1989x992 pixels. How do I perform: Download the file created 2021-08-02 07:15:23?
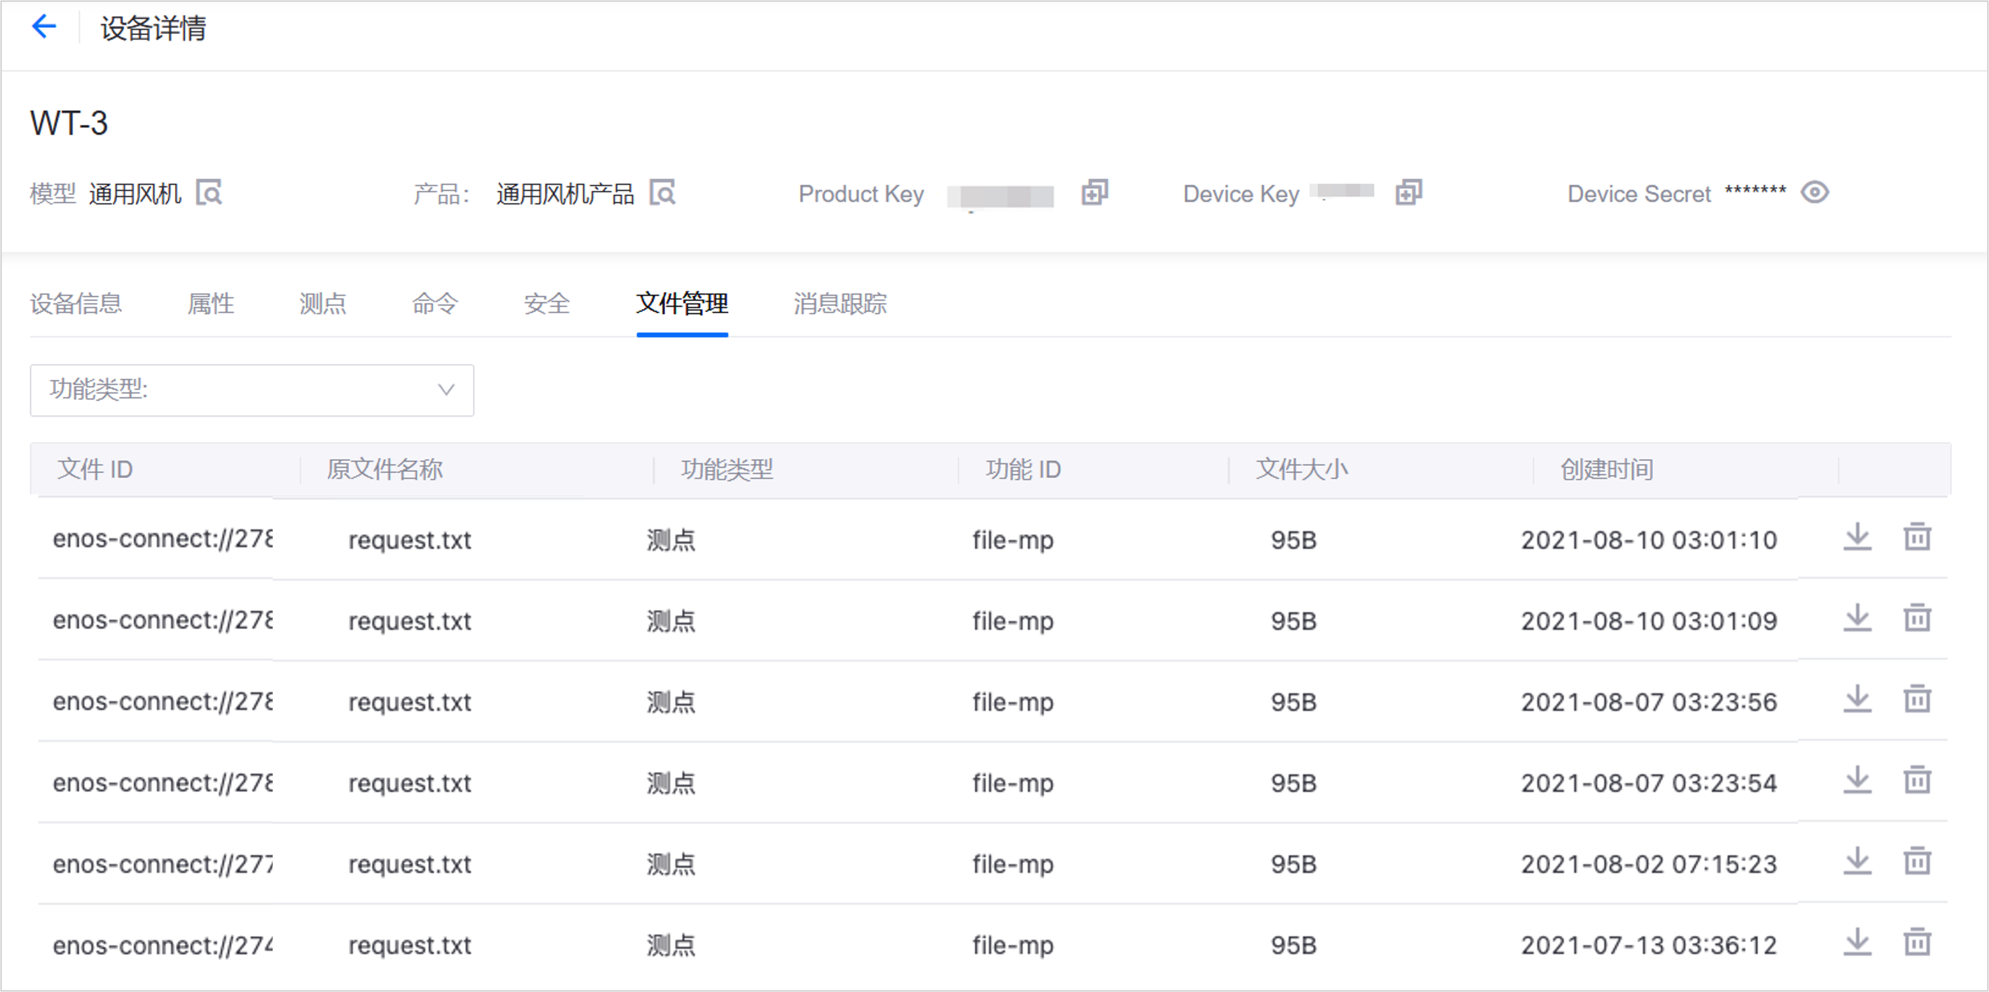point(1857,861)
